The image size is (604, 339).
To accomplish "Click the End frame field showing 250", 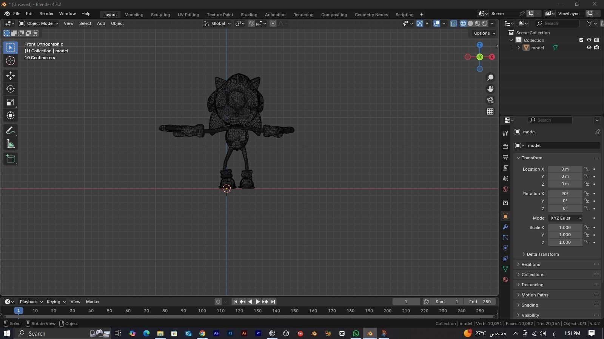I will click(x=479, y=302).
